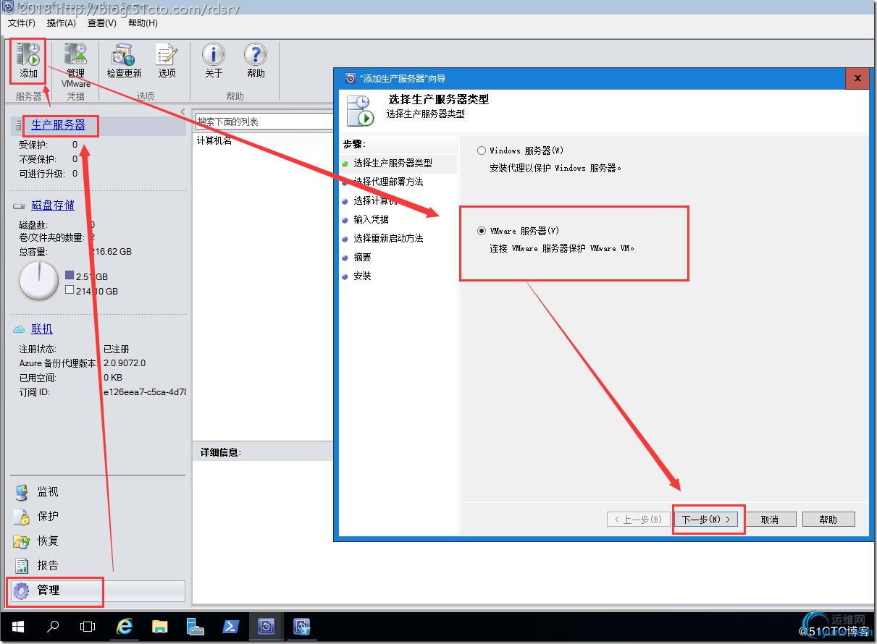Click 取消 in the wizard
The width and height of the screenshot is (877, 644).
point(769,520)
